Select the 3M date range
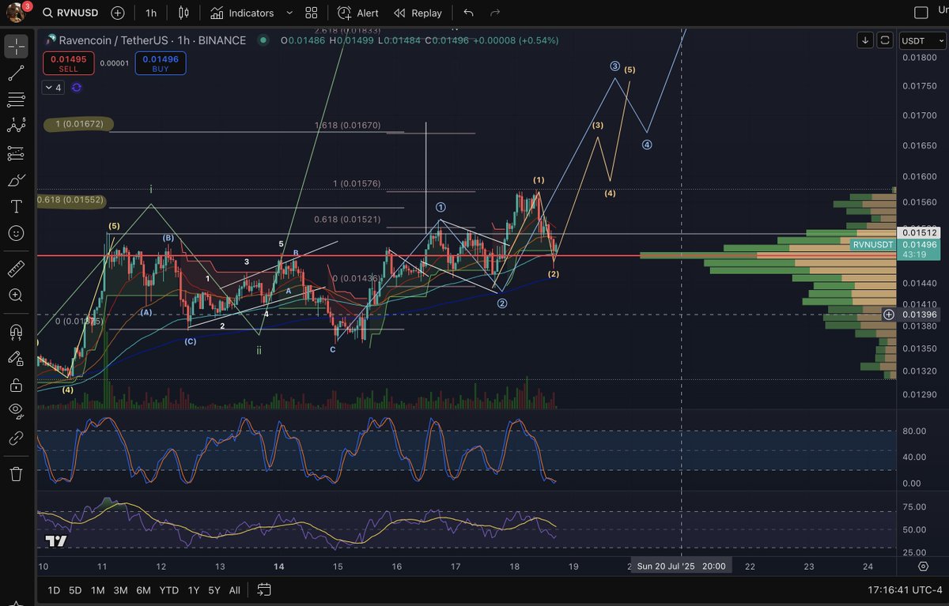Image resolution: width=949 pixels, height=606 pixels. [x=120, y=590]
